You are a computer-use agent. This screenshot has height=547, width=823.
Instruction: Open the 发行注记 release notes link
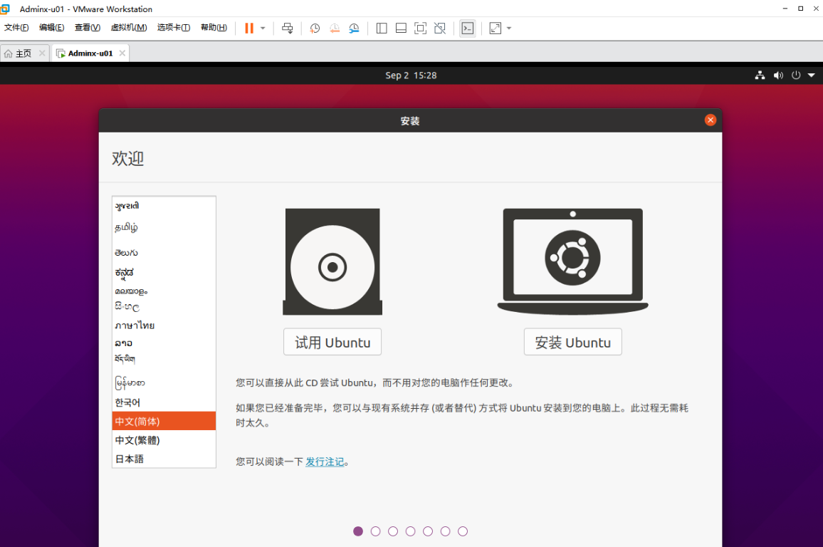point(325,462)
